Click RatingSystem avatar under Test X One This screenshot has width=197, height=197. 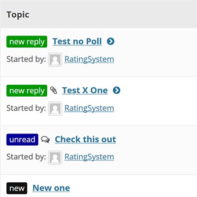click(x=55, y=108)
